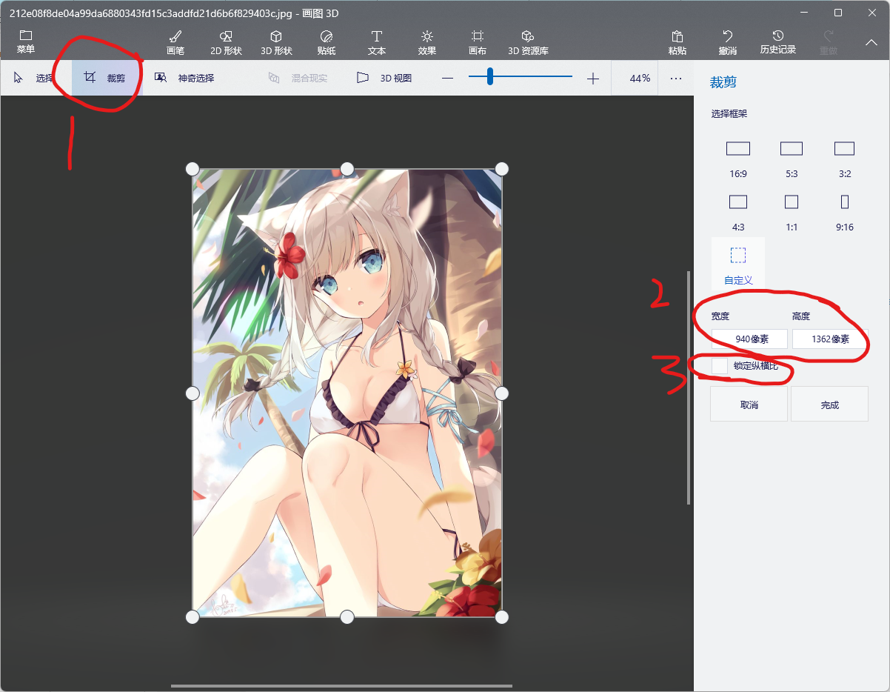Open the 3D 形状 tab

276,42
